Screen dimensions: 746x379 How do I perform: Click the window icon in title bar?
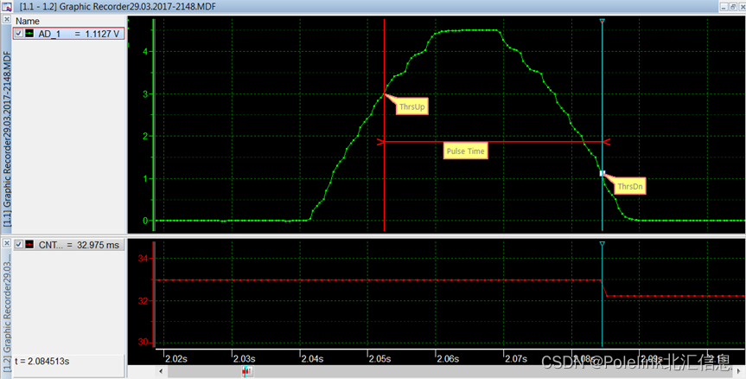[x=6, y=6]
